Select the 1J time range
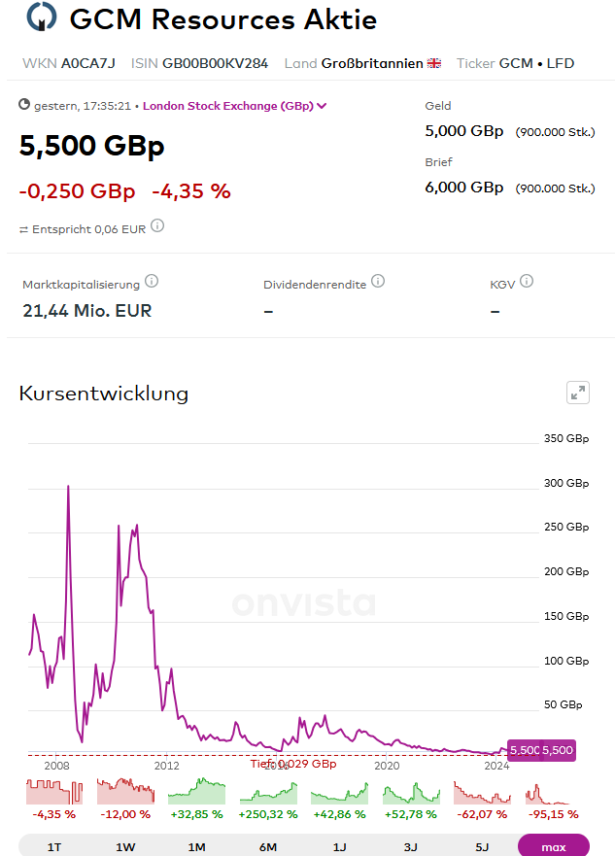Image resolution: width=615 pixels, height=856 pixels. coord(340,846)
